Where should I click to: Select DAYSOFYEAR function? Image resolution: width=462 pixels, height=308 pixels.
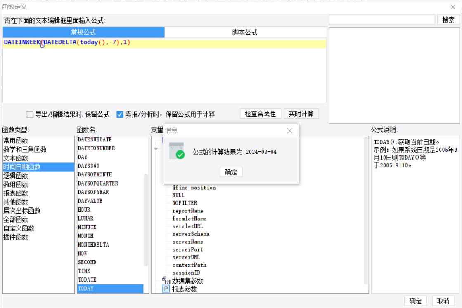coord(110,192)
